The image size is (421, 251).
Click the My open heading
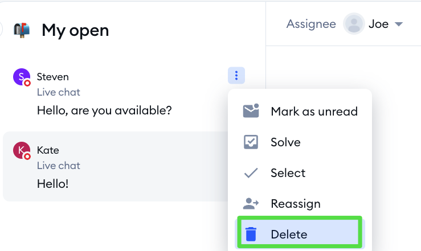[x=75, y=30]
